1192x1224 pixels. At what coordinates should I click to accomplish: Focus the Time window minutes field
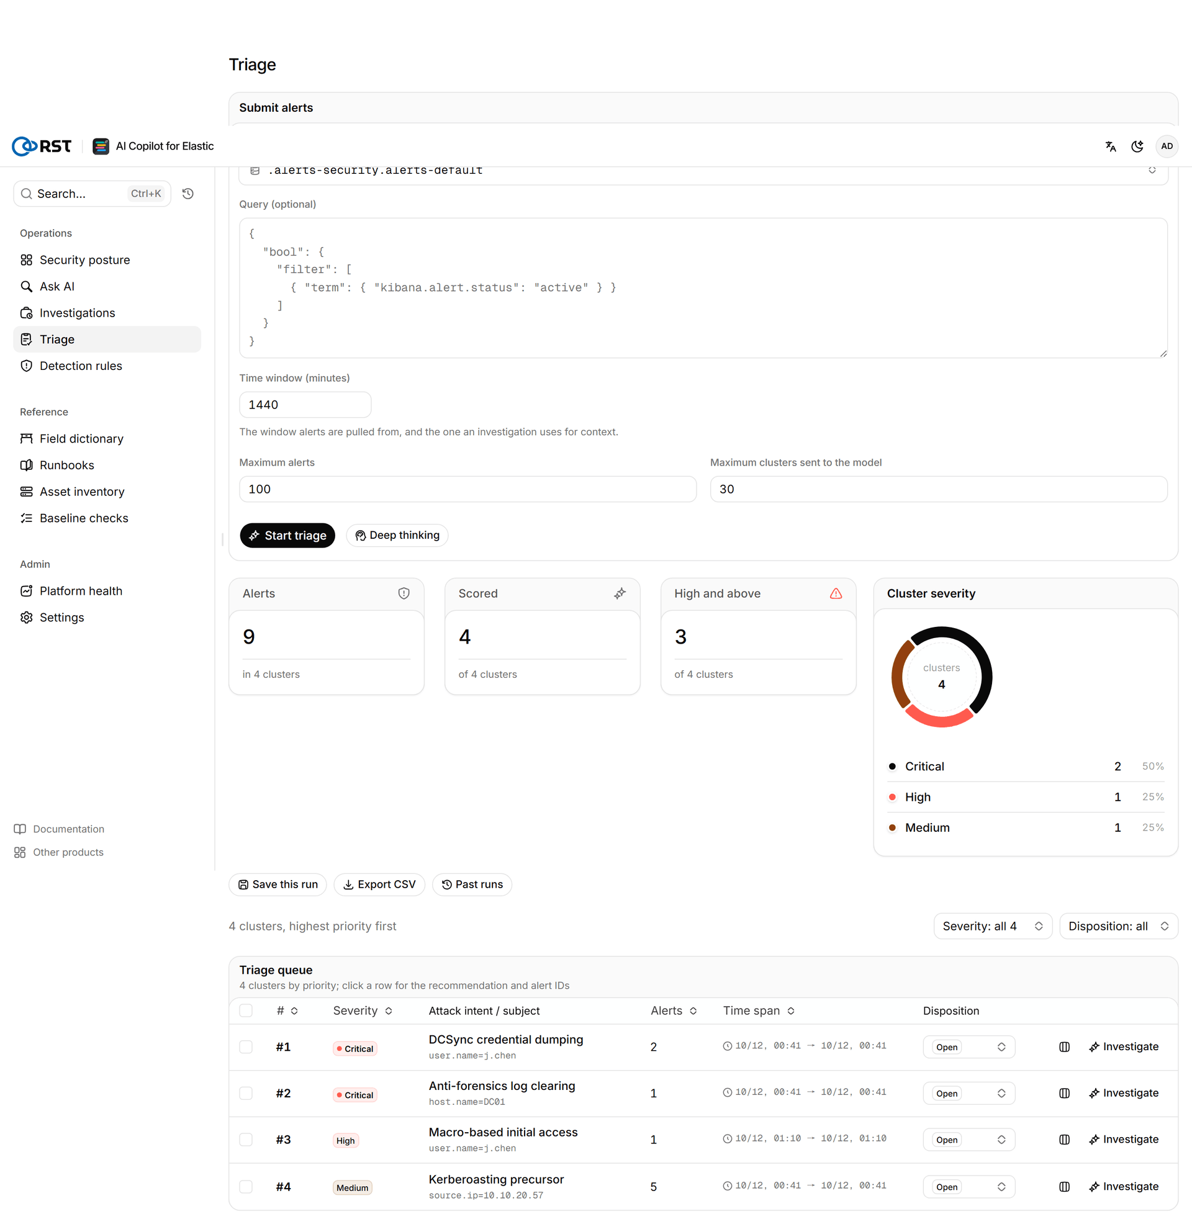tap(305, 405)
